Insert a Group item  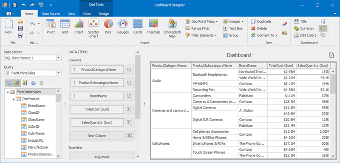pos(231,35)
